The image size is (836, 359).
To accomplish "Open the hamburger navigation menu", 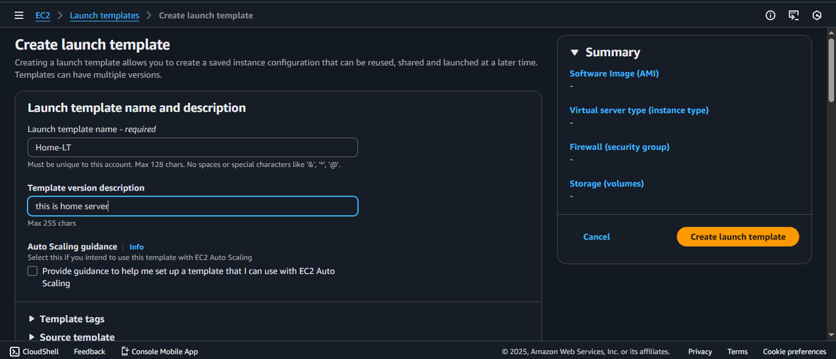I will tap(19, 15).
